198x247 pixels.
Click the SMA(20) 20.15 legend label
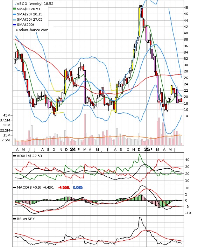click(30, 14)
